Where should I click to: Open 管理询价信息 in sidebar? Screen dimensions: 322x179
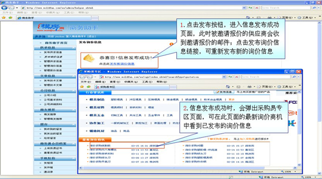click(53, 66)
